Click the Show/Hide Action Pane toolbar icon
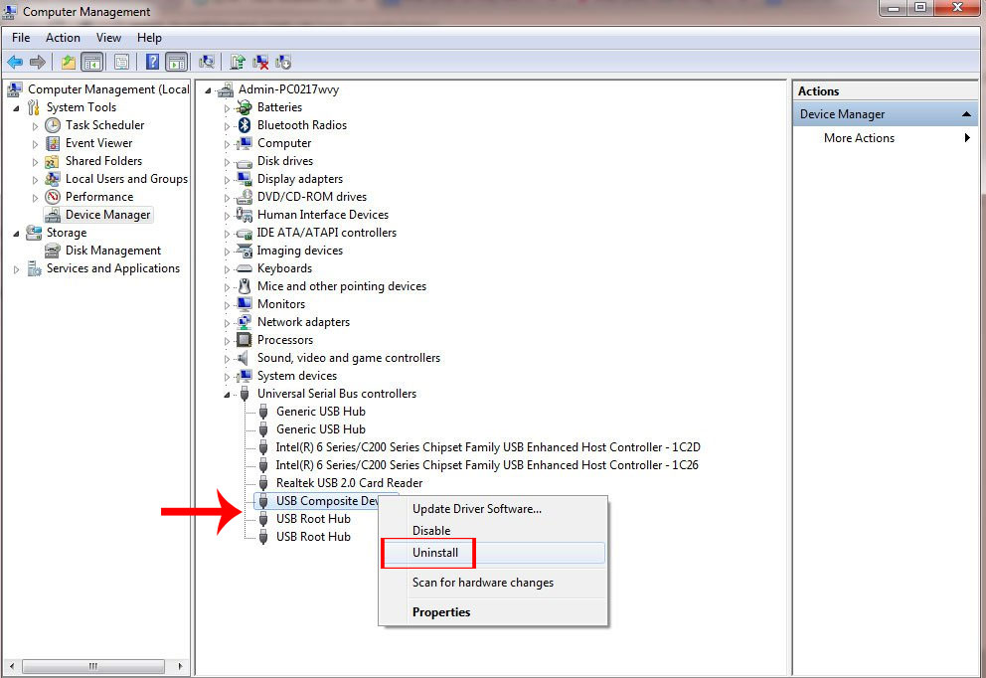The image size is (986, 678). click(177, 61)
